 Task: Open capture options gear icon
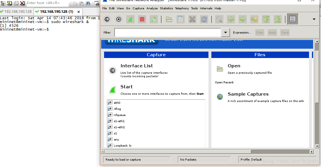[118, 20]
